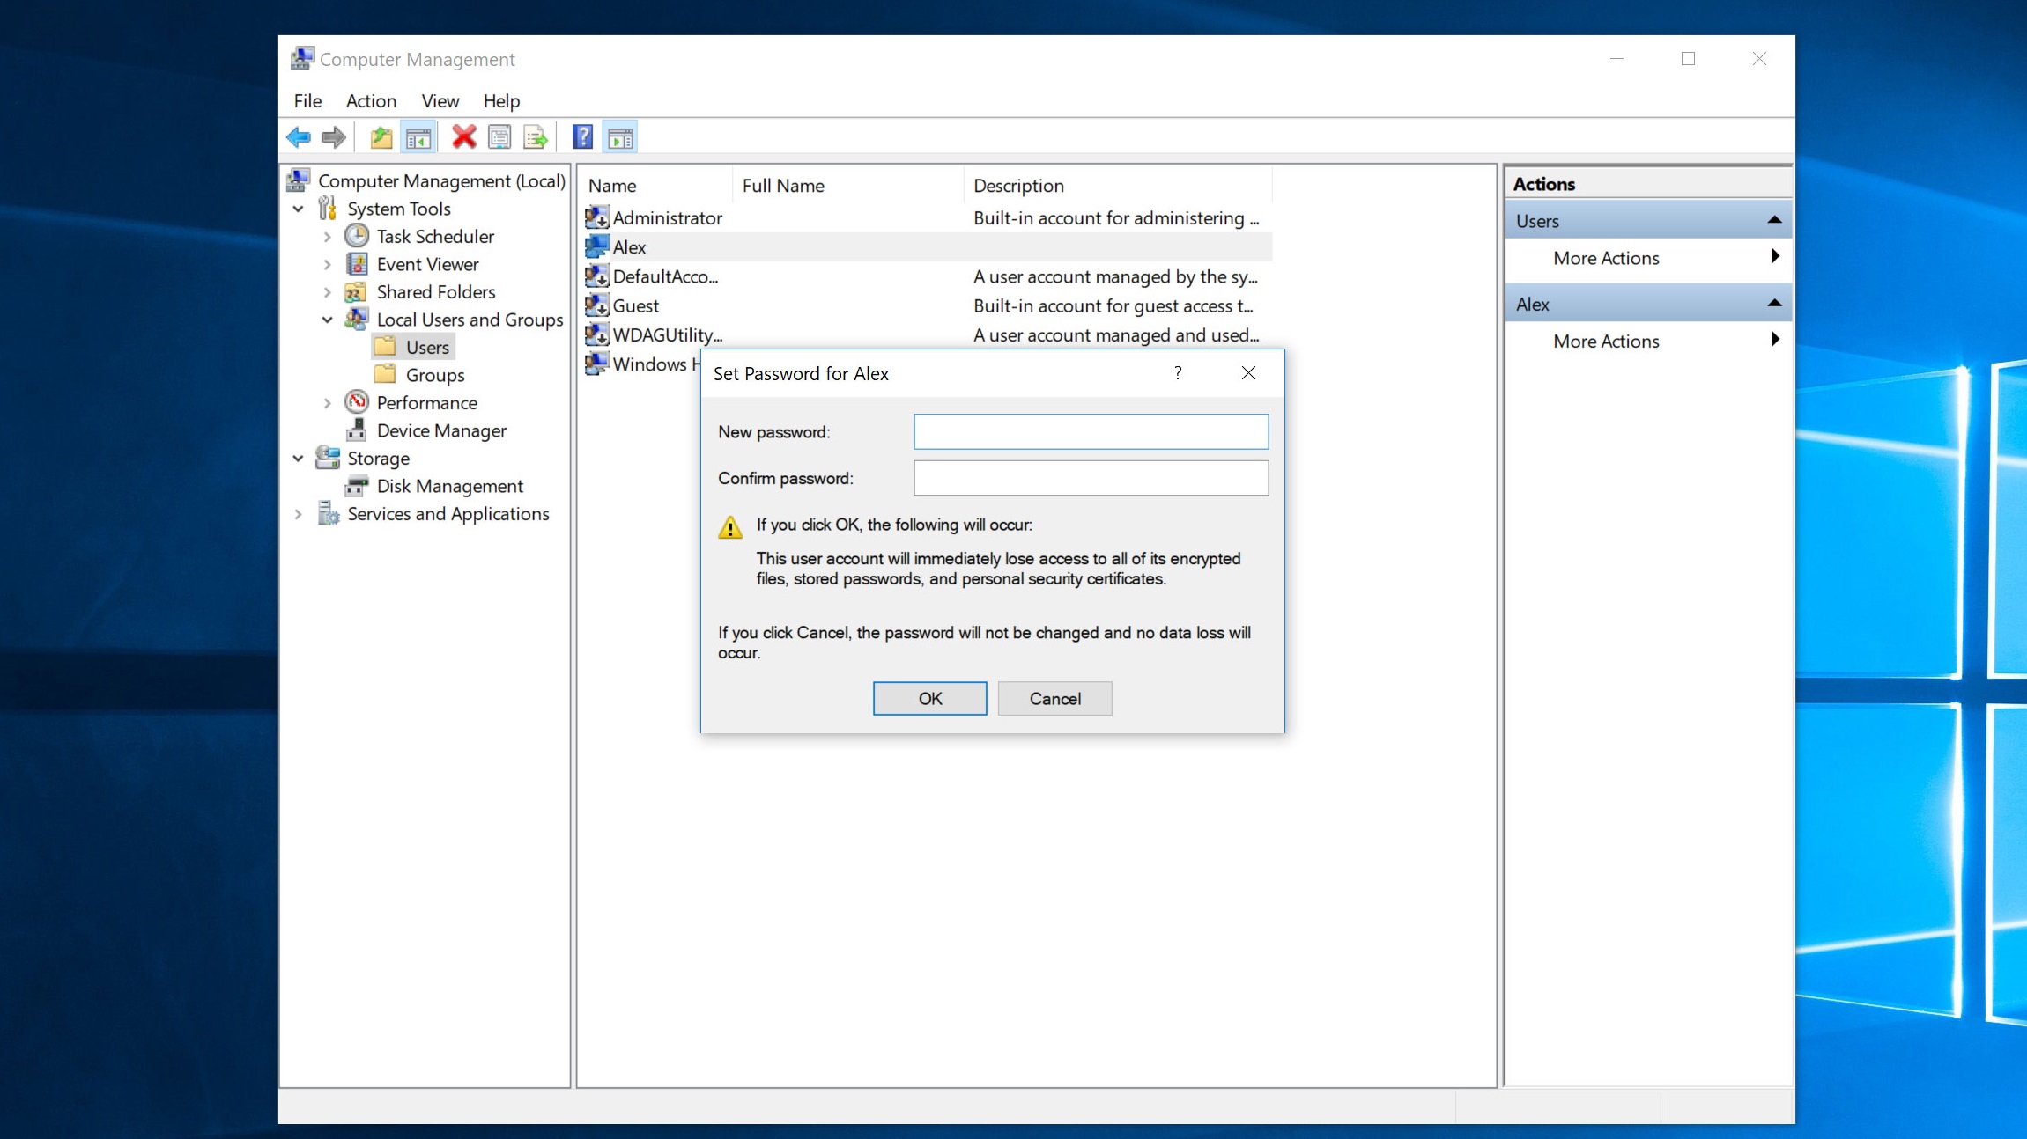Image resolution: width=2027 pixels, height=1139 pixels.
Task: Click the Disk Management drive icon
Action: coord(357,486)
